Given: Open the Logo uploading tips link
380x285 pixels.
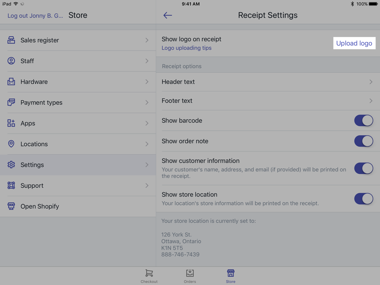Looking at the screenshot, I should click(x=187, y=48).
